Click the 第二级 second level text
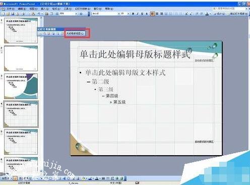Image resolution: width=250 pixels, height=185 pixels. coord(100,82)
